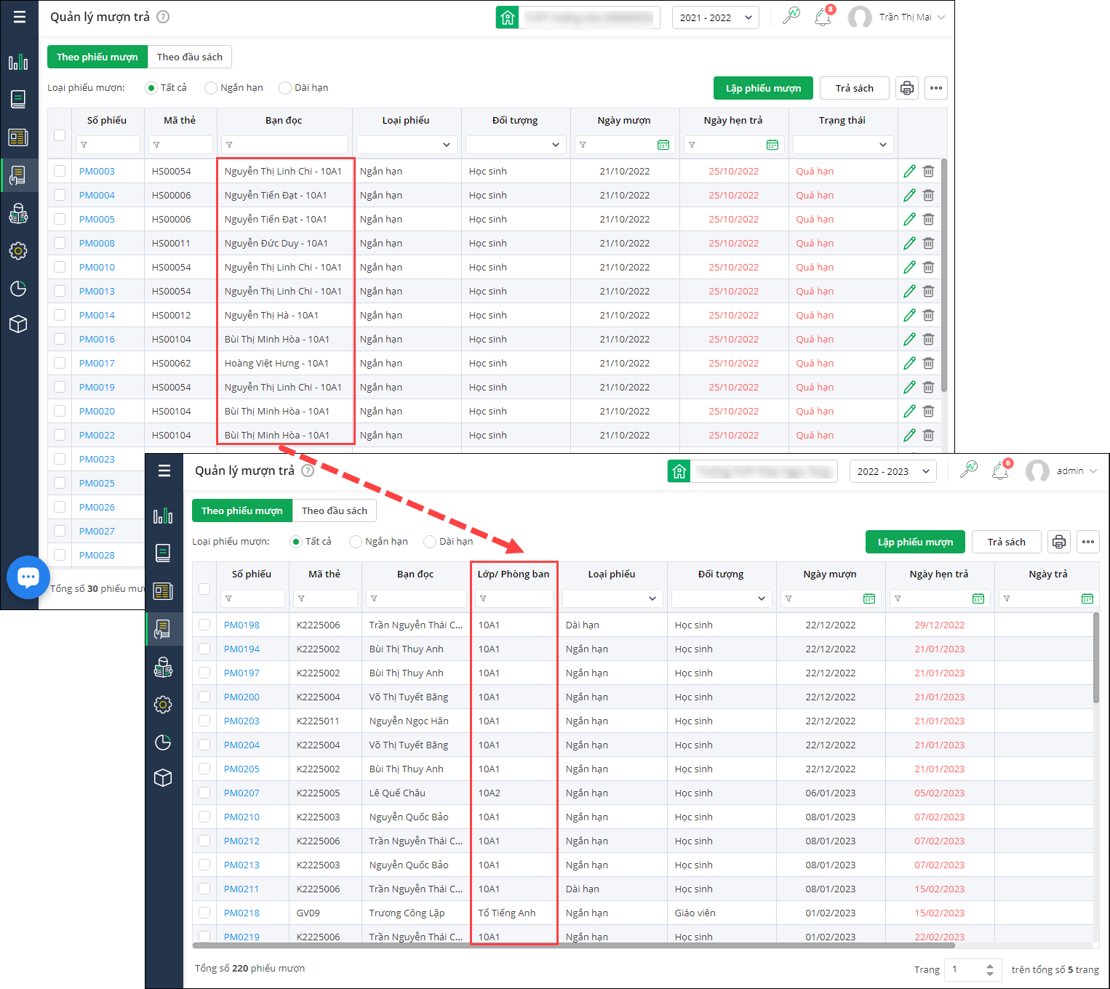1110x989 pixels.
Task: Open the settings gear in the front window sidebar
Action: 163,704
